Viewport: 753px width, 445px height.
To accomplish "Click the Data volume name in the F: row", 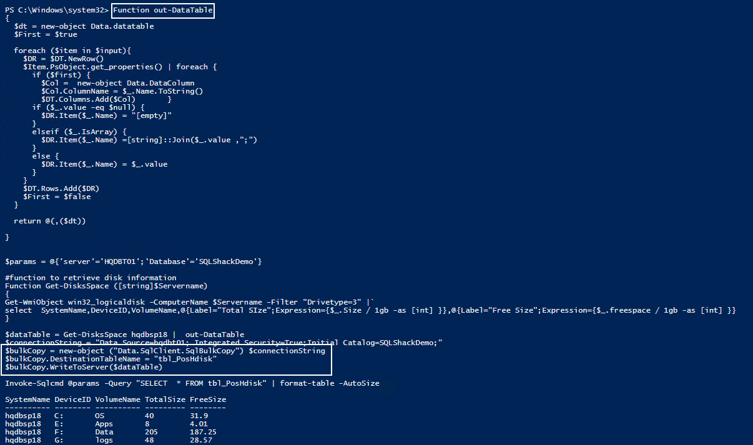I will pyautogui.click(x=104, y=432).
